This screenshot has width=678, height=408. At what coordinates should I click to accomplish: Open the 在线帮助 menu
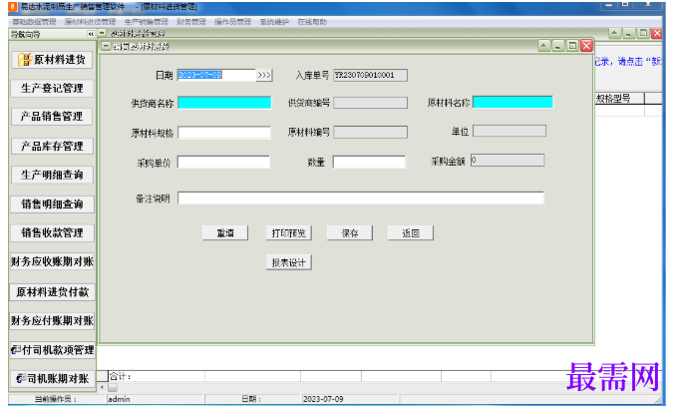point(312,22)
